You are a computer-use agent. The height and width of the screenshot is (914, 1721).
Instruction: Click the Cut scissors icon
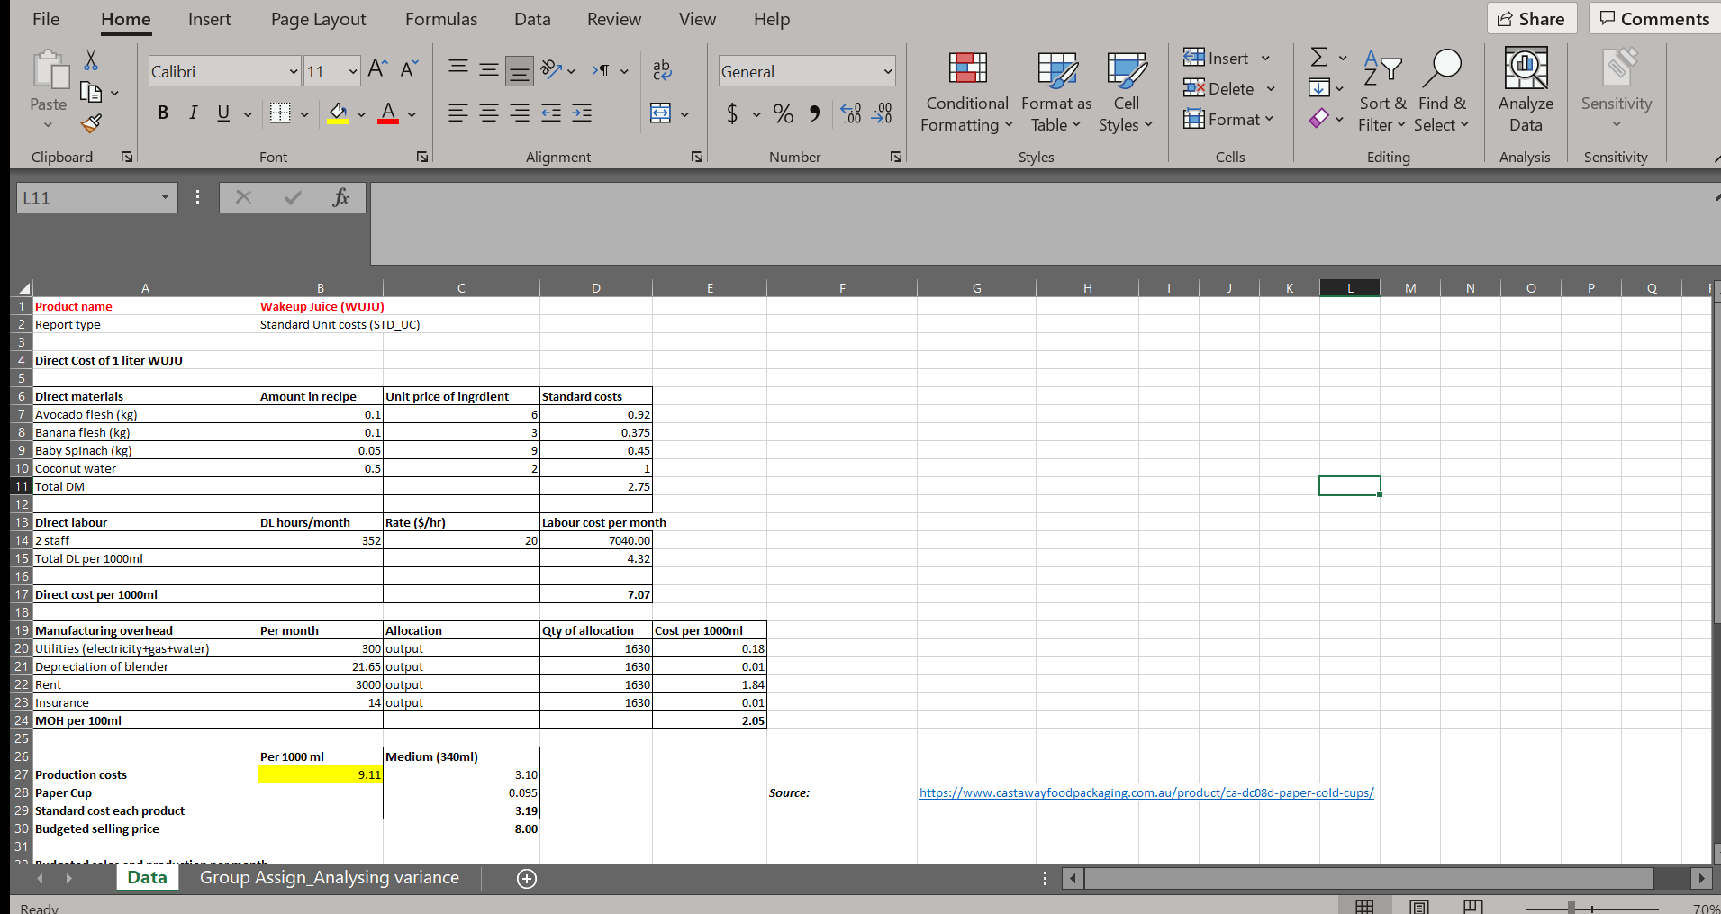click(91, 60)
